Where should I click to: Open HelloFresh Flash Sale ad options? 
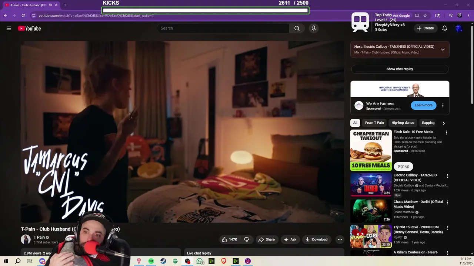(447, 132)
